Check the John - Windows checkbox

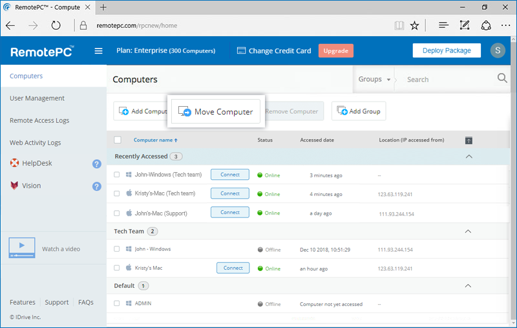[x=117, y=249]
